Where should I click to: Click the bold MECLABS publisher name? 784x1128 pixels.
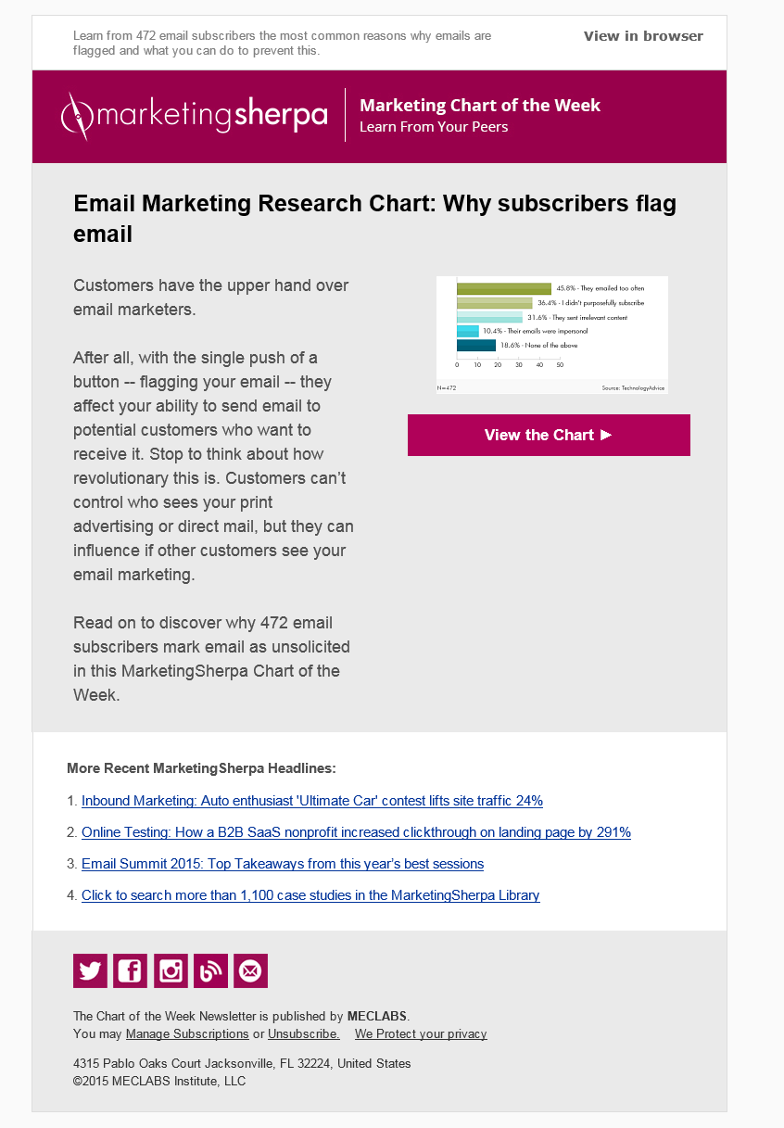377,1016
